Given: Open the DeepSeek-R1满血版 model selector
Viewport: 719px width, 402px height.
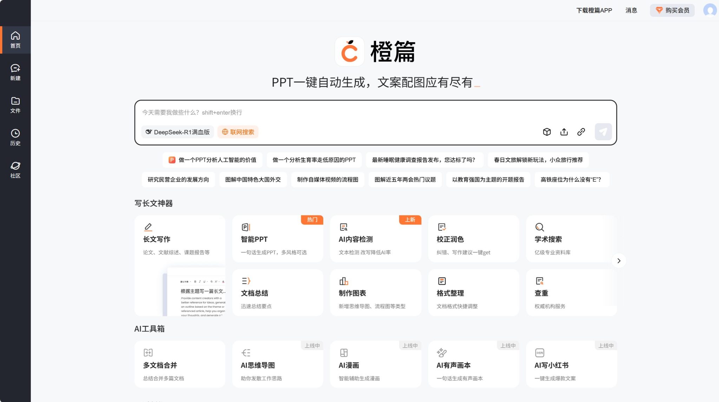Looking at the screenshot, I should pos(178,132).
